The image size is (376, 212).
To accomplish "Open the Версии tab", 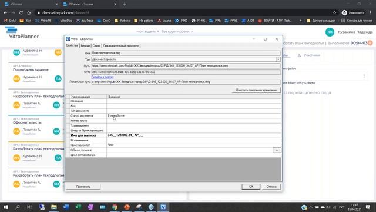I will point(85,46).
